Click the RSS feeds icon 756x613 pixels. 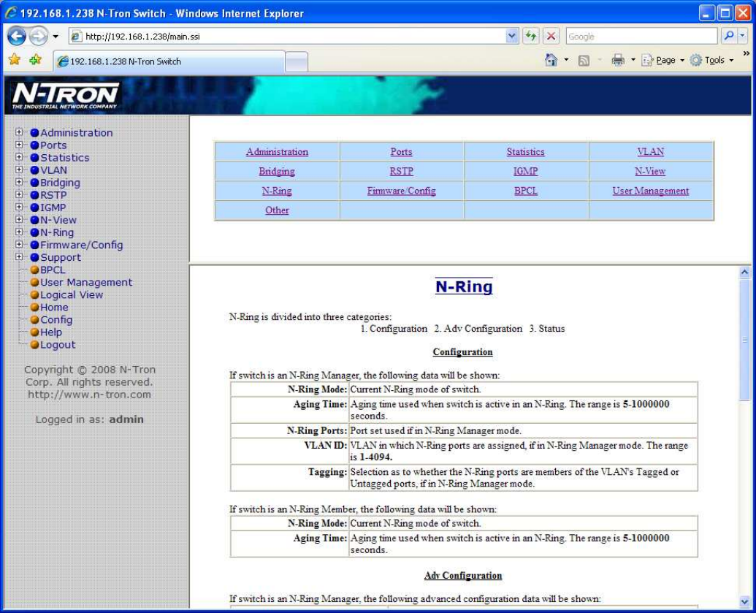click(x=584, y=61)
